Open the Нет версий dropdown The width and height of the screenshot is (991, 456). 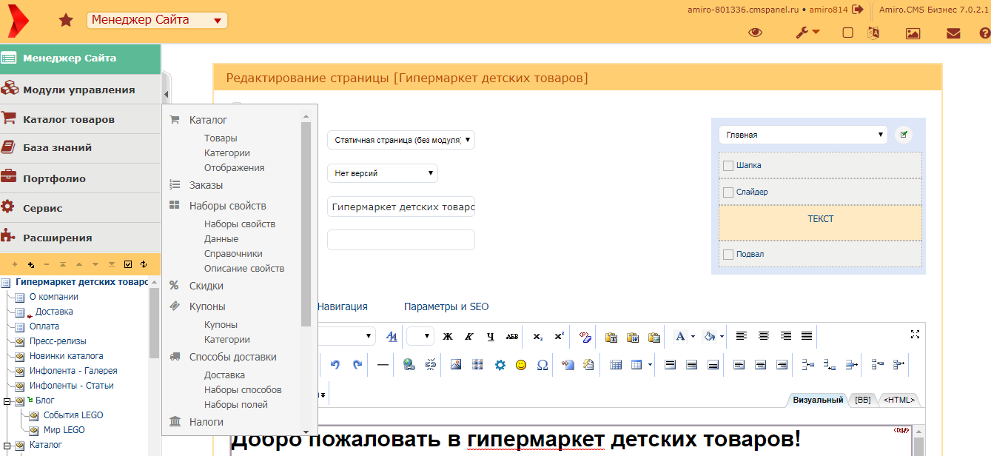383,172
